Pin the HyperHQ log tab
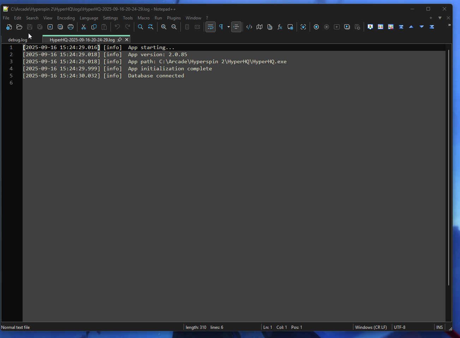Viewport: 460px width, 338px height. (x=120, y=40)
